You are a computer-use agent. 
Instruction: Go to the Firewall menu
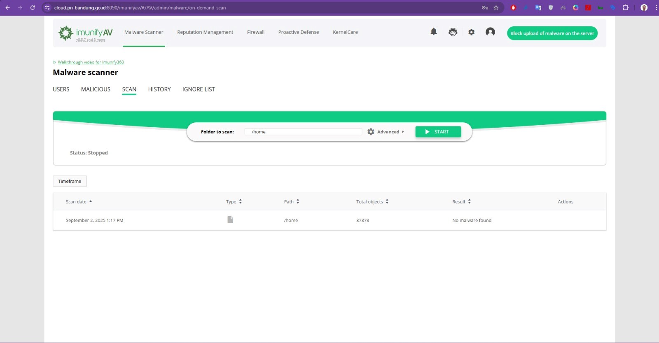(255, 32)
